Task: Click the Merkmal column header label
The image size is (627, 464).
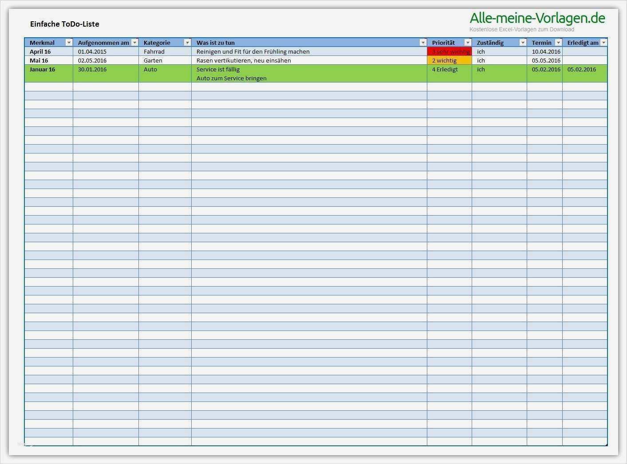Action: pyautogui.click(x=41, y=43)
